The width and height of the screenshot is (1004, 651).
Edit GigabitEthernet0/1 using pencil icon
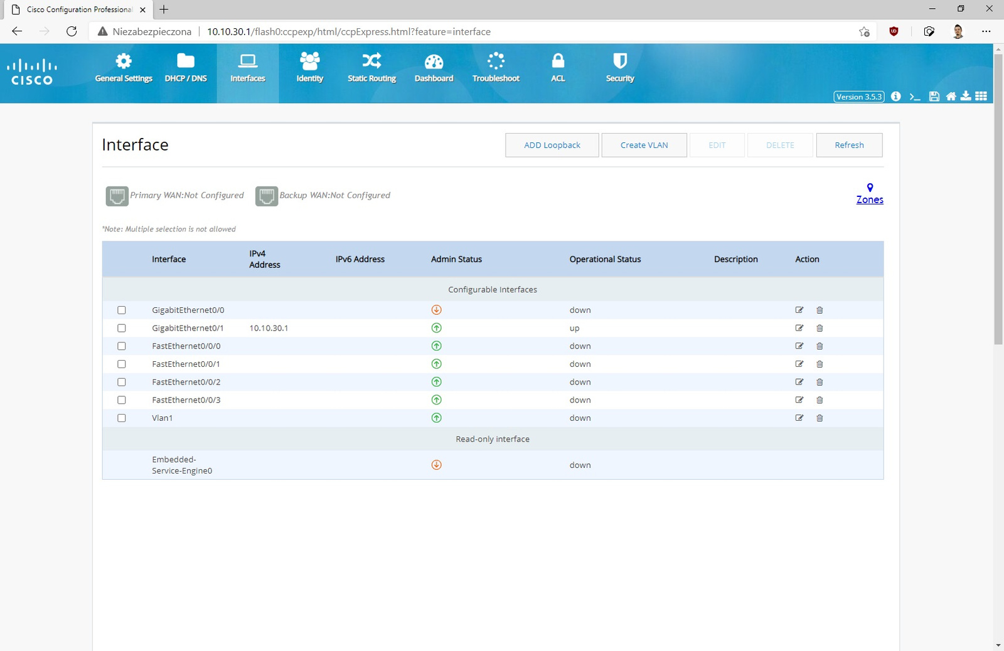799,328
